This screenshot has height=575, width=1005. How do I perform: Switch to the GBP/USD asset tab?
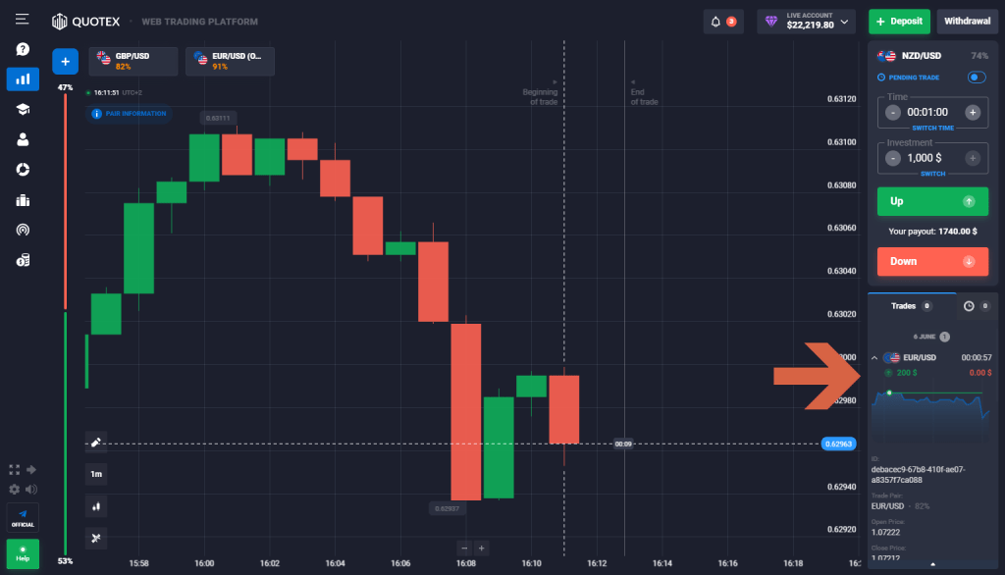(132, 62)
